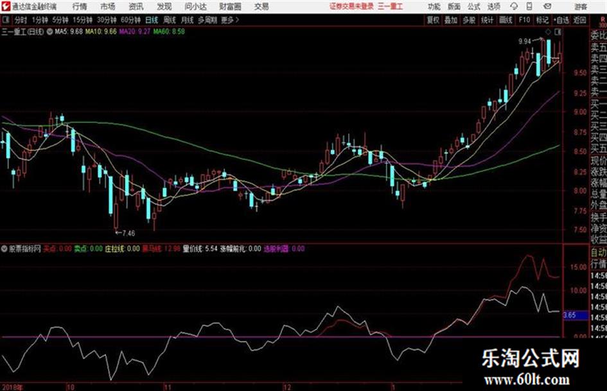The width and height of the screenshot is (607, 391).
Task: Click the 量价线 5.54 indicator label
Action: click(x=200, y=248)
